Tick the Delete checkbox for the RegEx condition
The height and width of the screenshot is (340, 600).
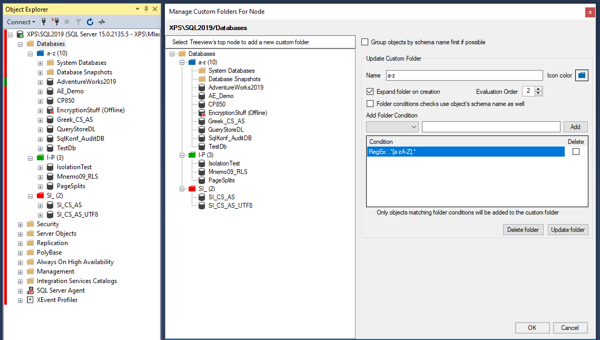click(576, 152)
